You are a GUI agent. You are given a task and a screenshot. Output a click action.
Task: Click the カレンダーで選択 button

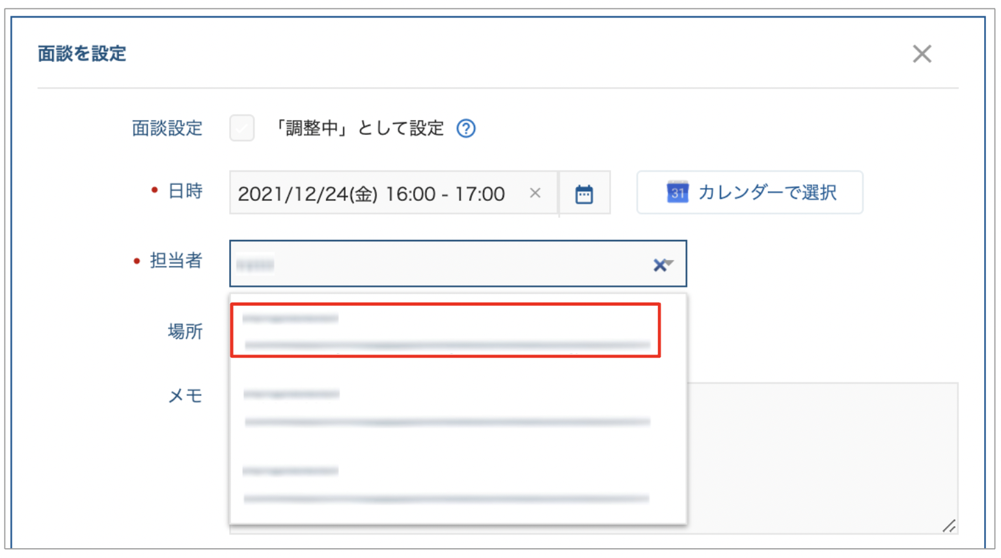coord(750,193)
